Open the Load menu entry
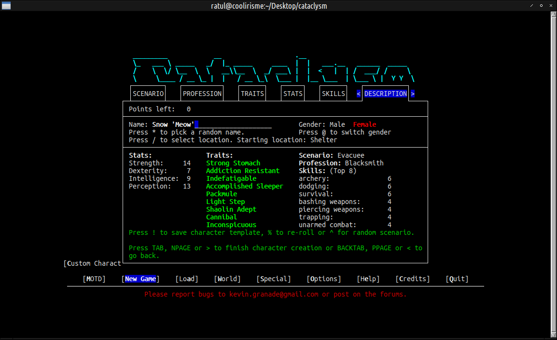 point(187,279)
